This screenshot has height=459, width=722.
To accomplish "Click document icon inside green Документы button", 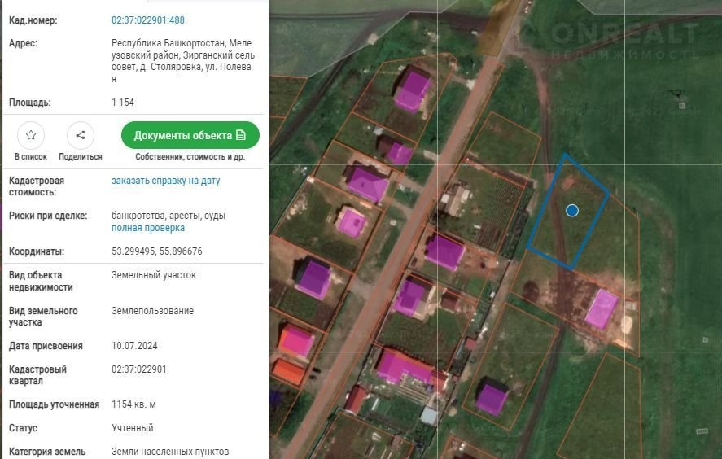I will pos(241,135).
